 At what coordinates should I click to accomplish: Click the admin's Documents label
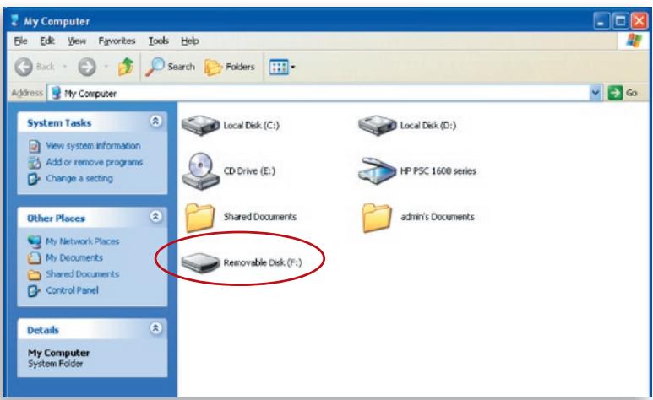438,217
